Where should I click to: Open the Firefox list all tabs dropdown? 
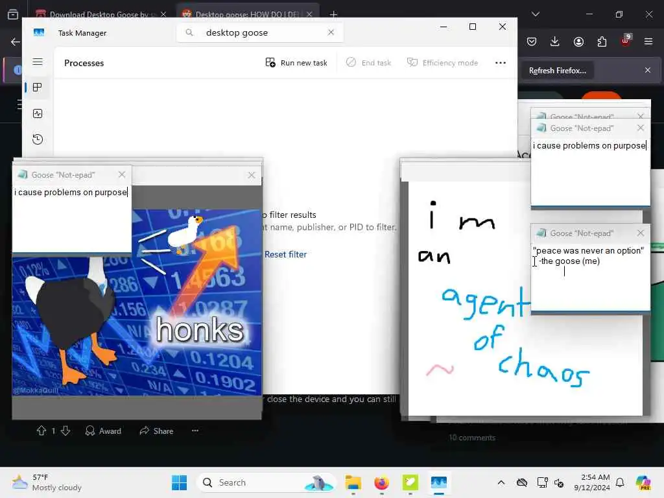click(x=536, y=14)
